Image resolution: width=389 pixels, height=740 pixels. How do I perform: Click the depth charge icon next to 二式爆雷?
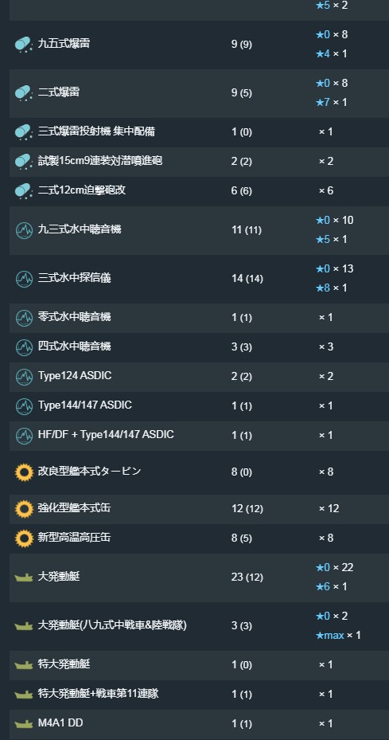pos(24,93)
